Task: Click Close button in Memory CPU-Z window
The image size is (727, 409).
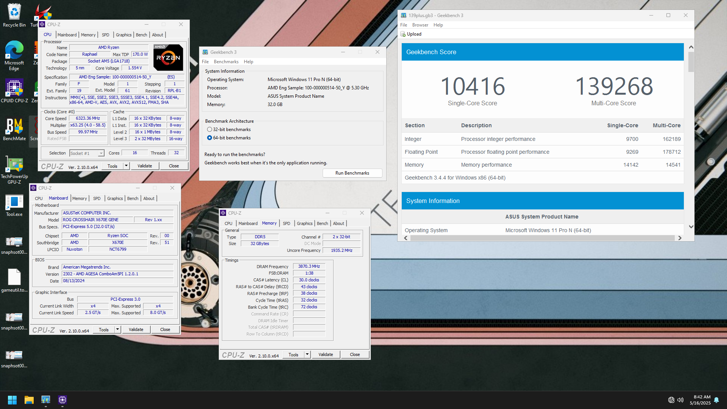Action: click(x=355, y=355)
